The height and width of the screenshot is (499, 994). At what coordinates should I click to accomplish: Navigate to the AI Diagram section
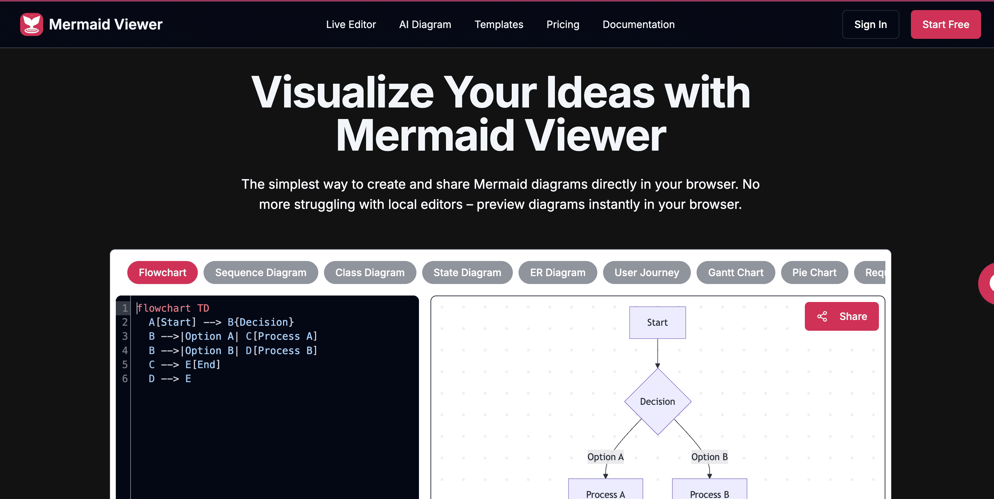pos(425,24)
